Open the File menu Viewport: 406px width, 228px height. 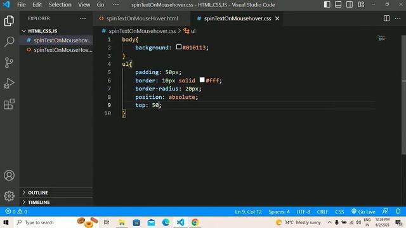(x=21, y=4)
